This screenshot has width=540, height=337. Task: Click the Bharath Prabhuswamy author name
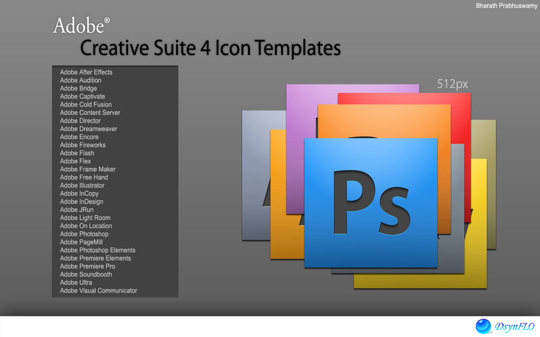[506, 6]
